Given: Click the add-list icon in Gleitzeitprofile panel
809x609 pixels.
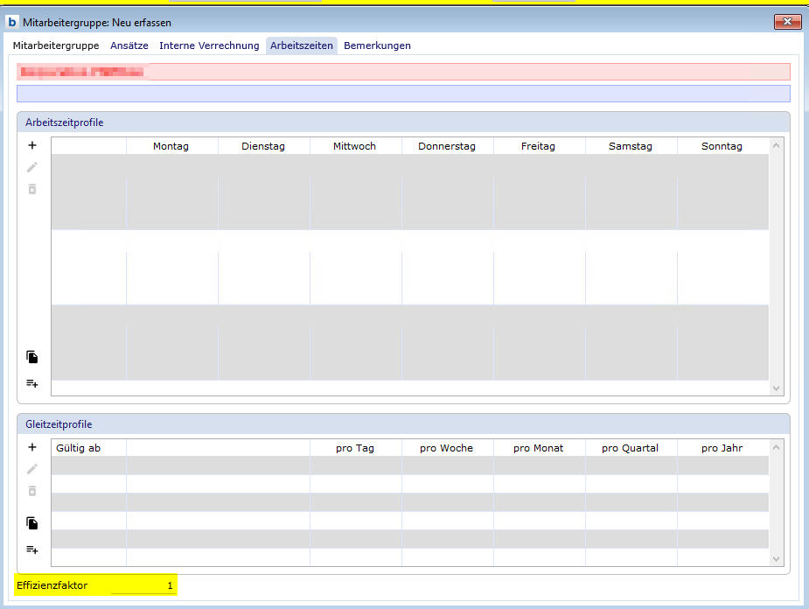Looking at the screenshot, I should point(32,549).
